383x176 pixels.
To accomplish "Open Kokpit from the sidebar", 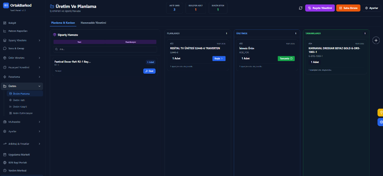I will [12, 23].
